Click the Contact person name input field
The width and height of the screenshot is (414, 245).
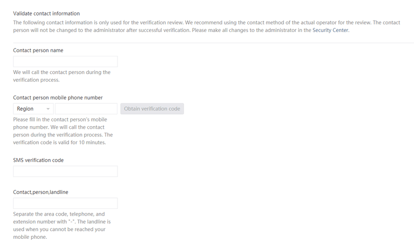click(65, 62)
